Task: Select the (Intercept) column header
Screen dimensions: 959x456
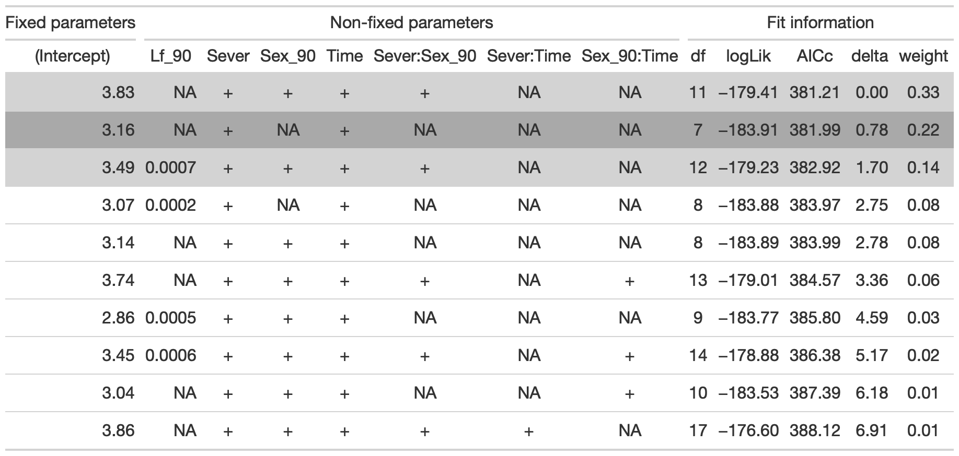Action: coord(73,56)
